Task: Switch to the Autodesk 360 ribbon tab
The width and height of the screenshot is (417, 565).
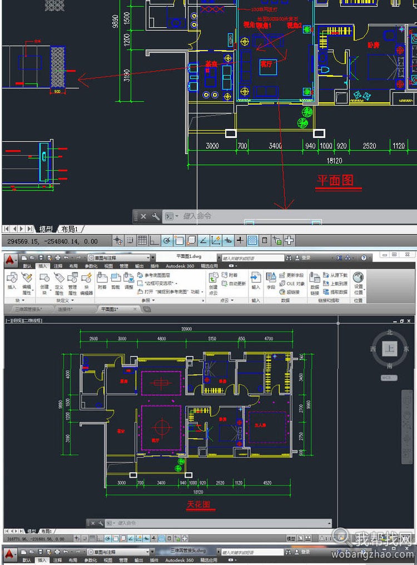Action: (180, 266)
